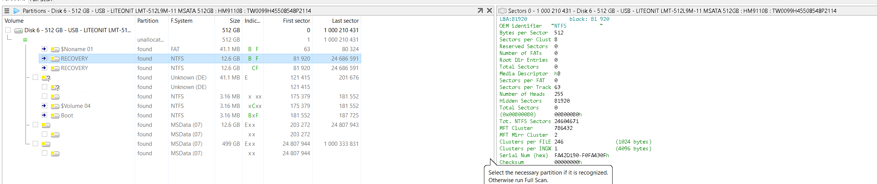
Task: Tick the checkbox of the 499 GB MSData (07) row
Action: point(35,143)
